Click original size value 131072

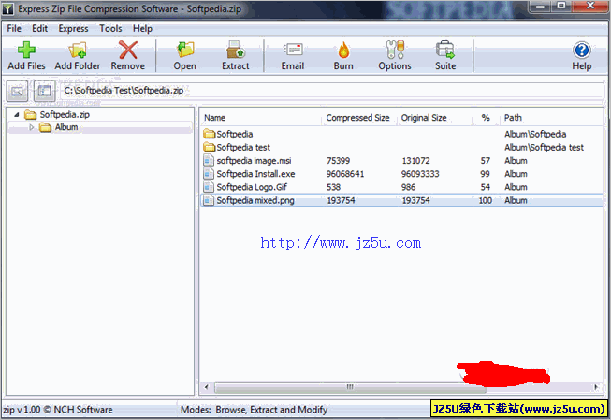click(415, 161)
